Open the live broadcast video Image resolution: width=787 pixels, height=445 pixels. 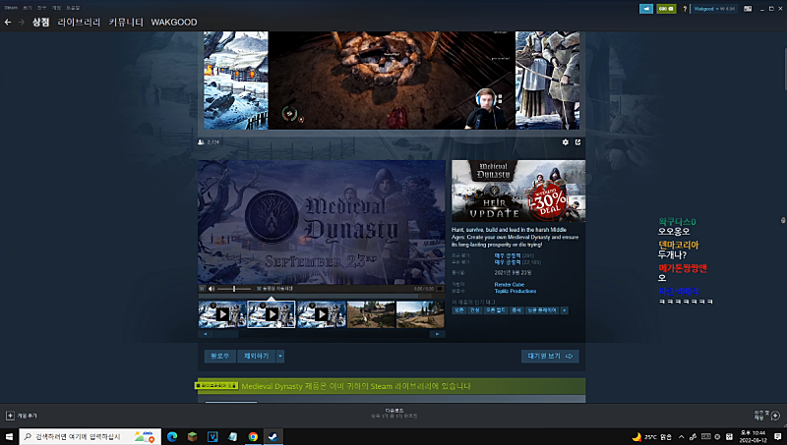coord(392,81)
